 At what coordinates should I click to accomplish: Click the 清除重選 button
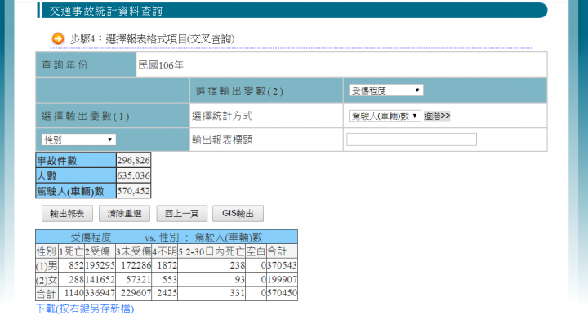click(124, 214)
